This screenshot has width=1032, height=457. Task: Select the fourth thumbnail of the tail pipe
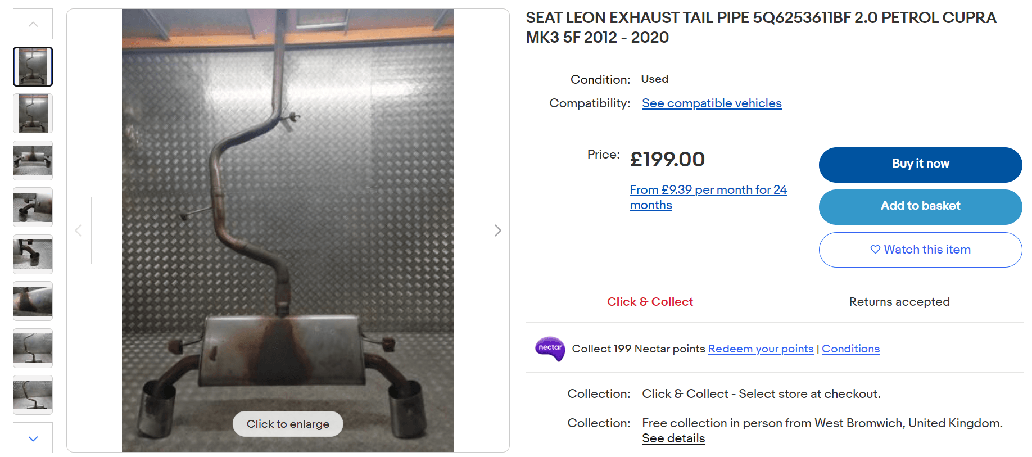pos(33,207)
